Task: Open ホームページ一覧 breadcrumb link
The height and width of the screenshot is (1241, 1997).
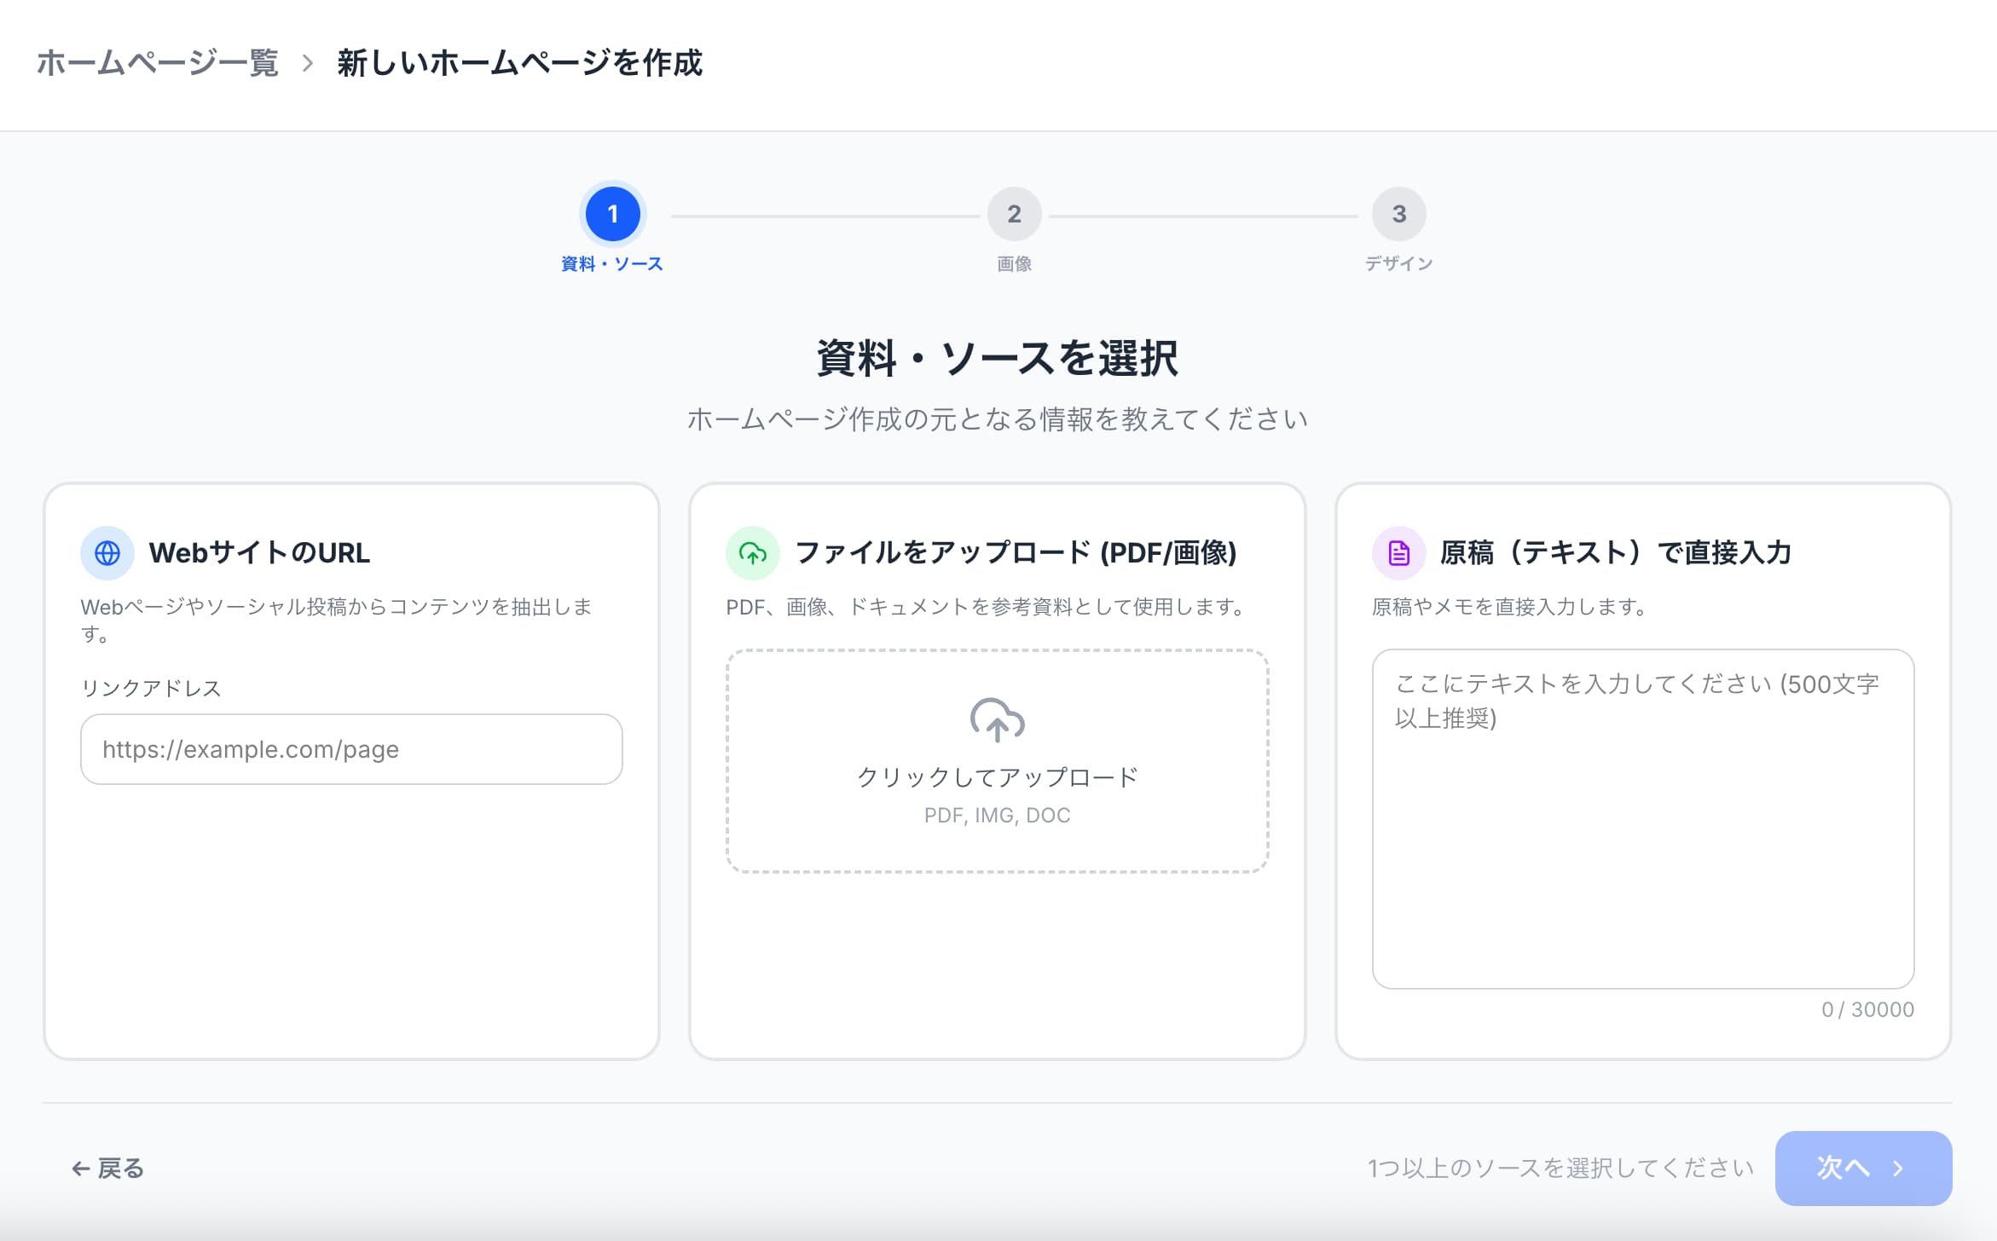Action: (158, 63)
